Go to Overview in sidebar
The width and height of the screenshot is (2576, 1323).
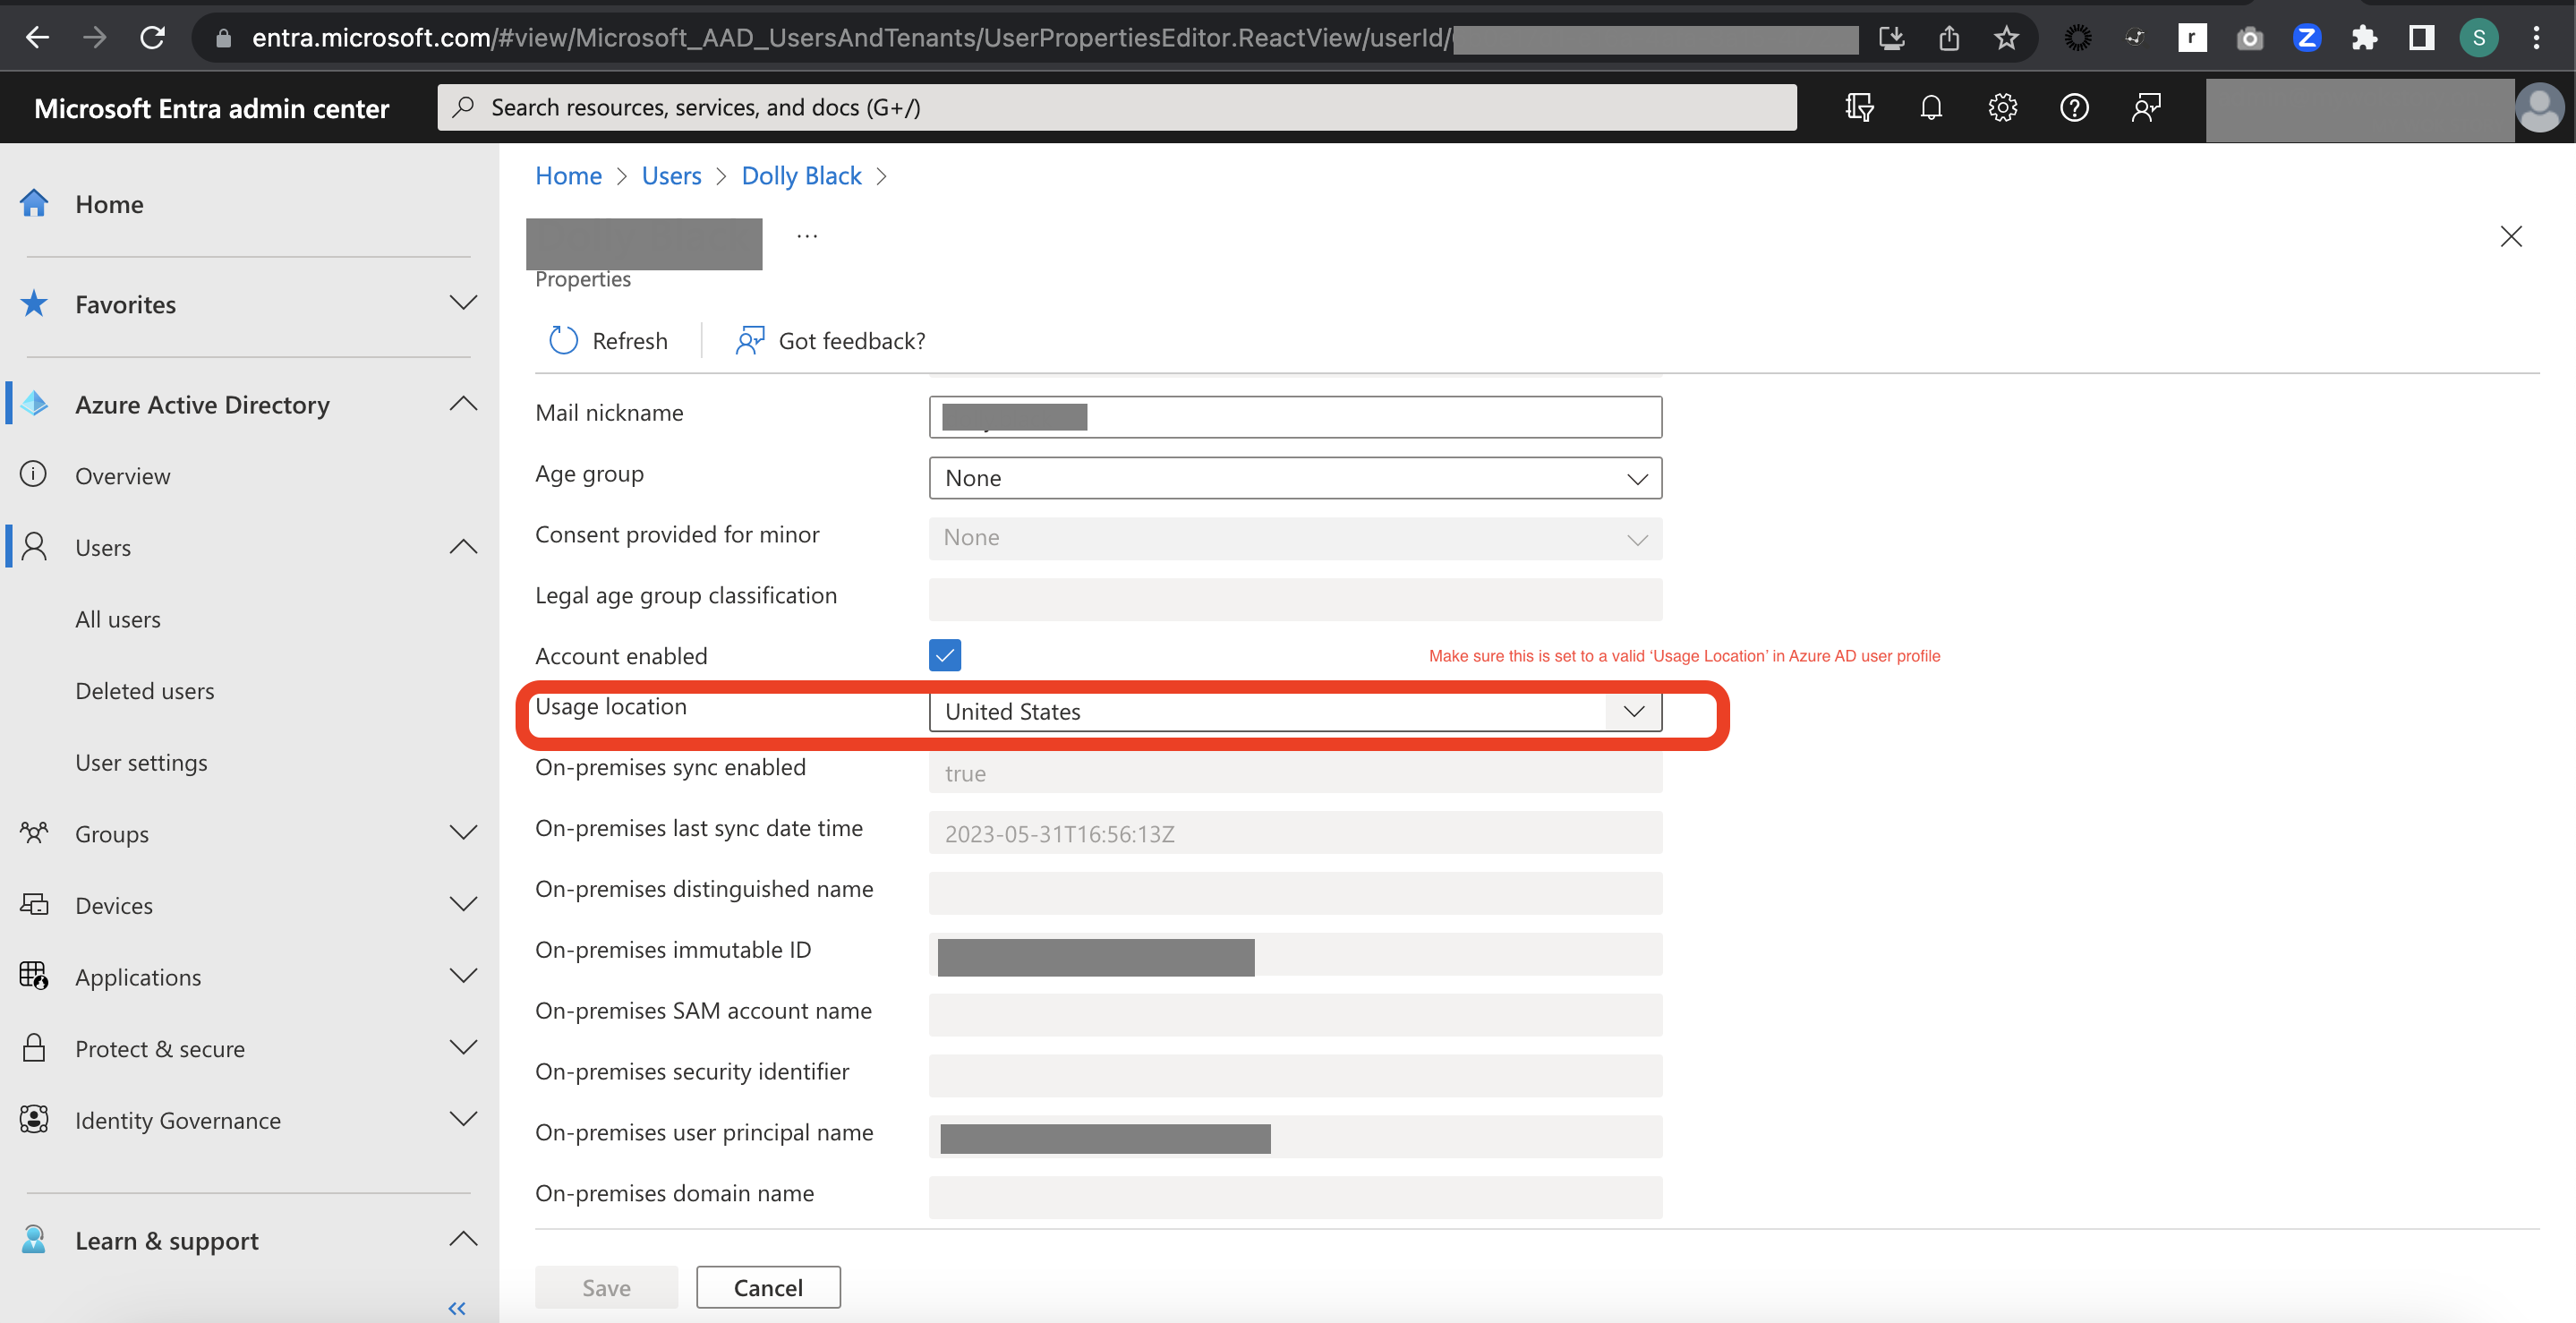(x=123, y=476)
